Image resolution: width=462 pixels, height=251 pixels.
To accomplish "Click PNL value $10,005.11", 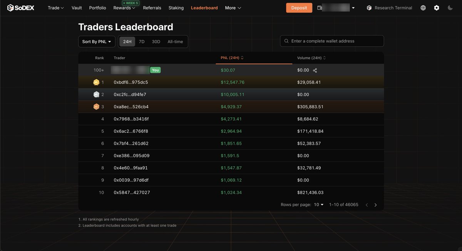I will click(233, 94).
